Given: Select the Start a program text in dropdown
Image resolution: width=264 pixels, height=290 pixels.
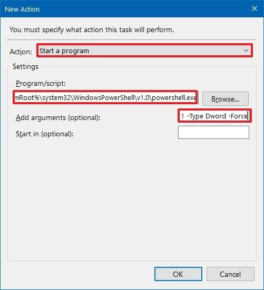Looking at the screenshot, I should [64, 51].
